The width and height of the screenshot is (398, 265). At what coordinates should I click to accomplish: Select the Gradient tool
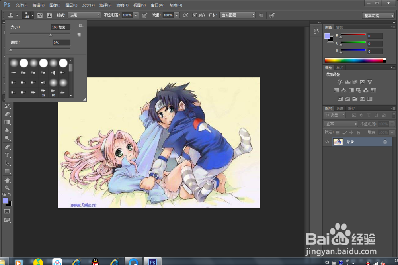pyautogui.click(x=7, y=122)
